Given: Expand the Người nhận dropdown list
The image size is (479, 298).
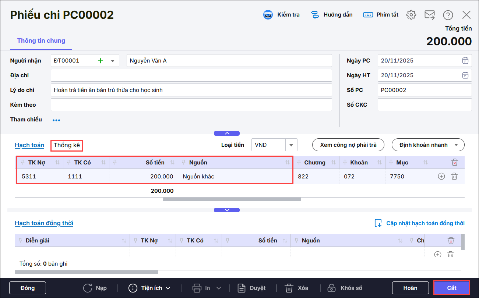Looking at the screenshot, I should click(x=113, y=61).
